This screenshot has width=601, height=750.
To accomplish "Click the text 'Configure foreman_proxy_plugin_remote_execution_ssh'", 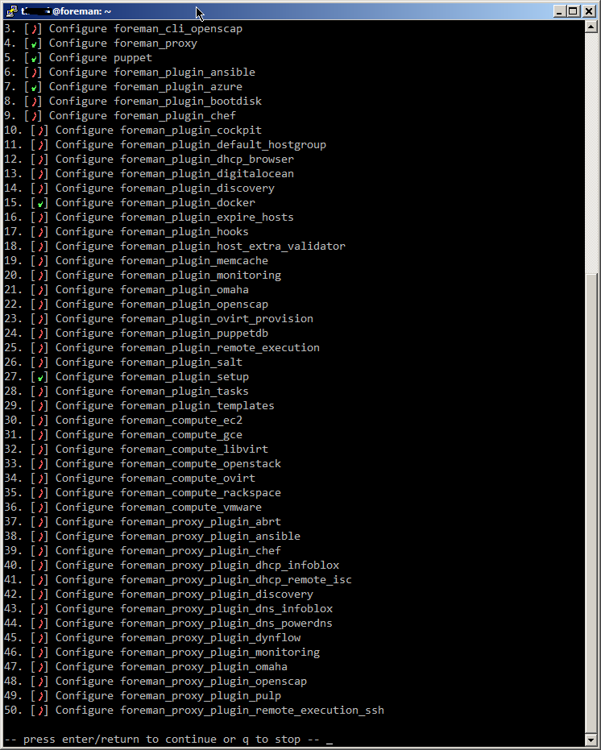I will coord(220,710).
